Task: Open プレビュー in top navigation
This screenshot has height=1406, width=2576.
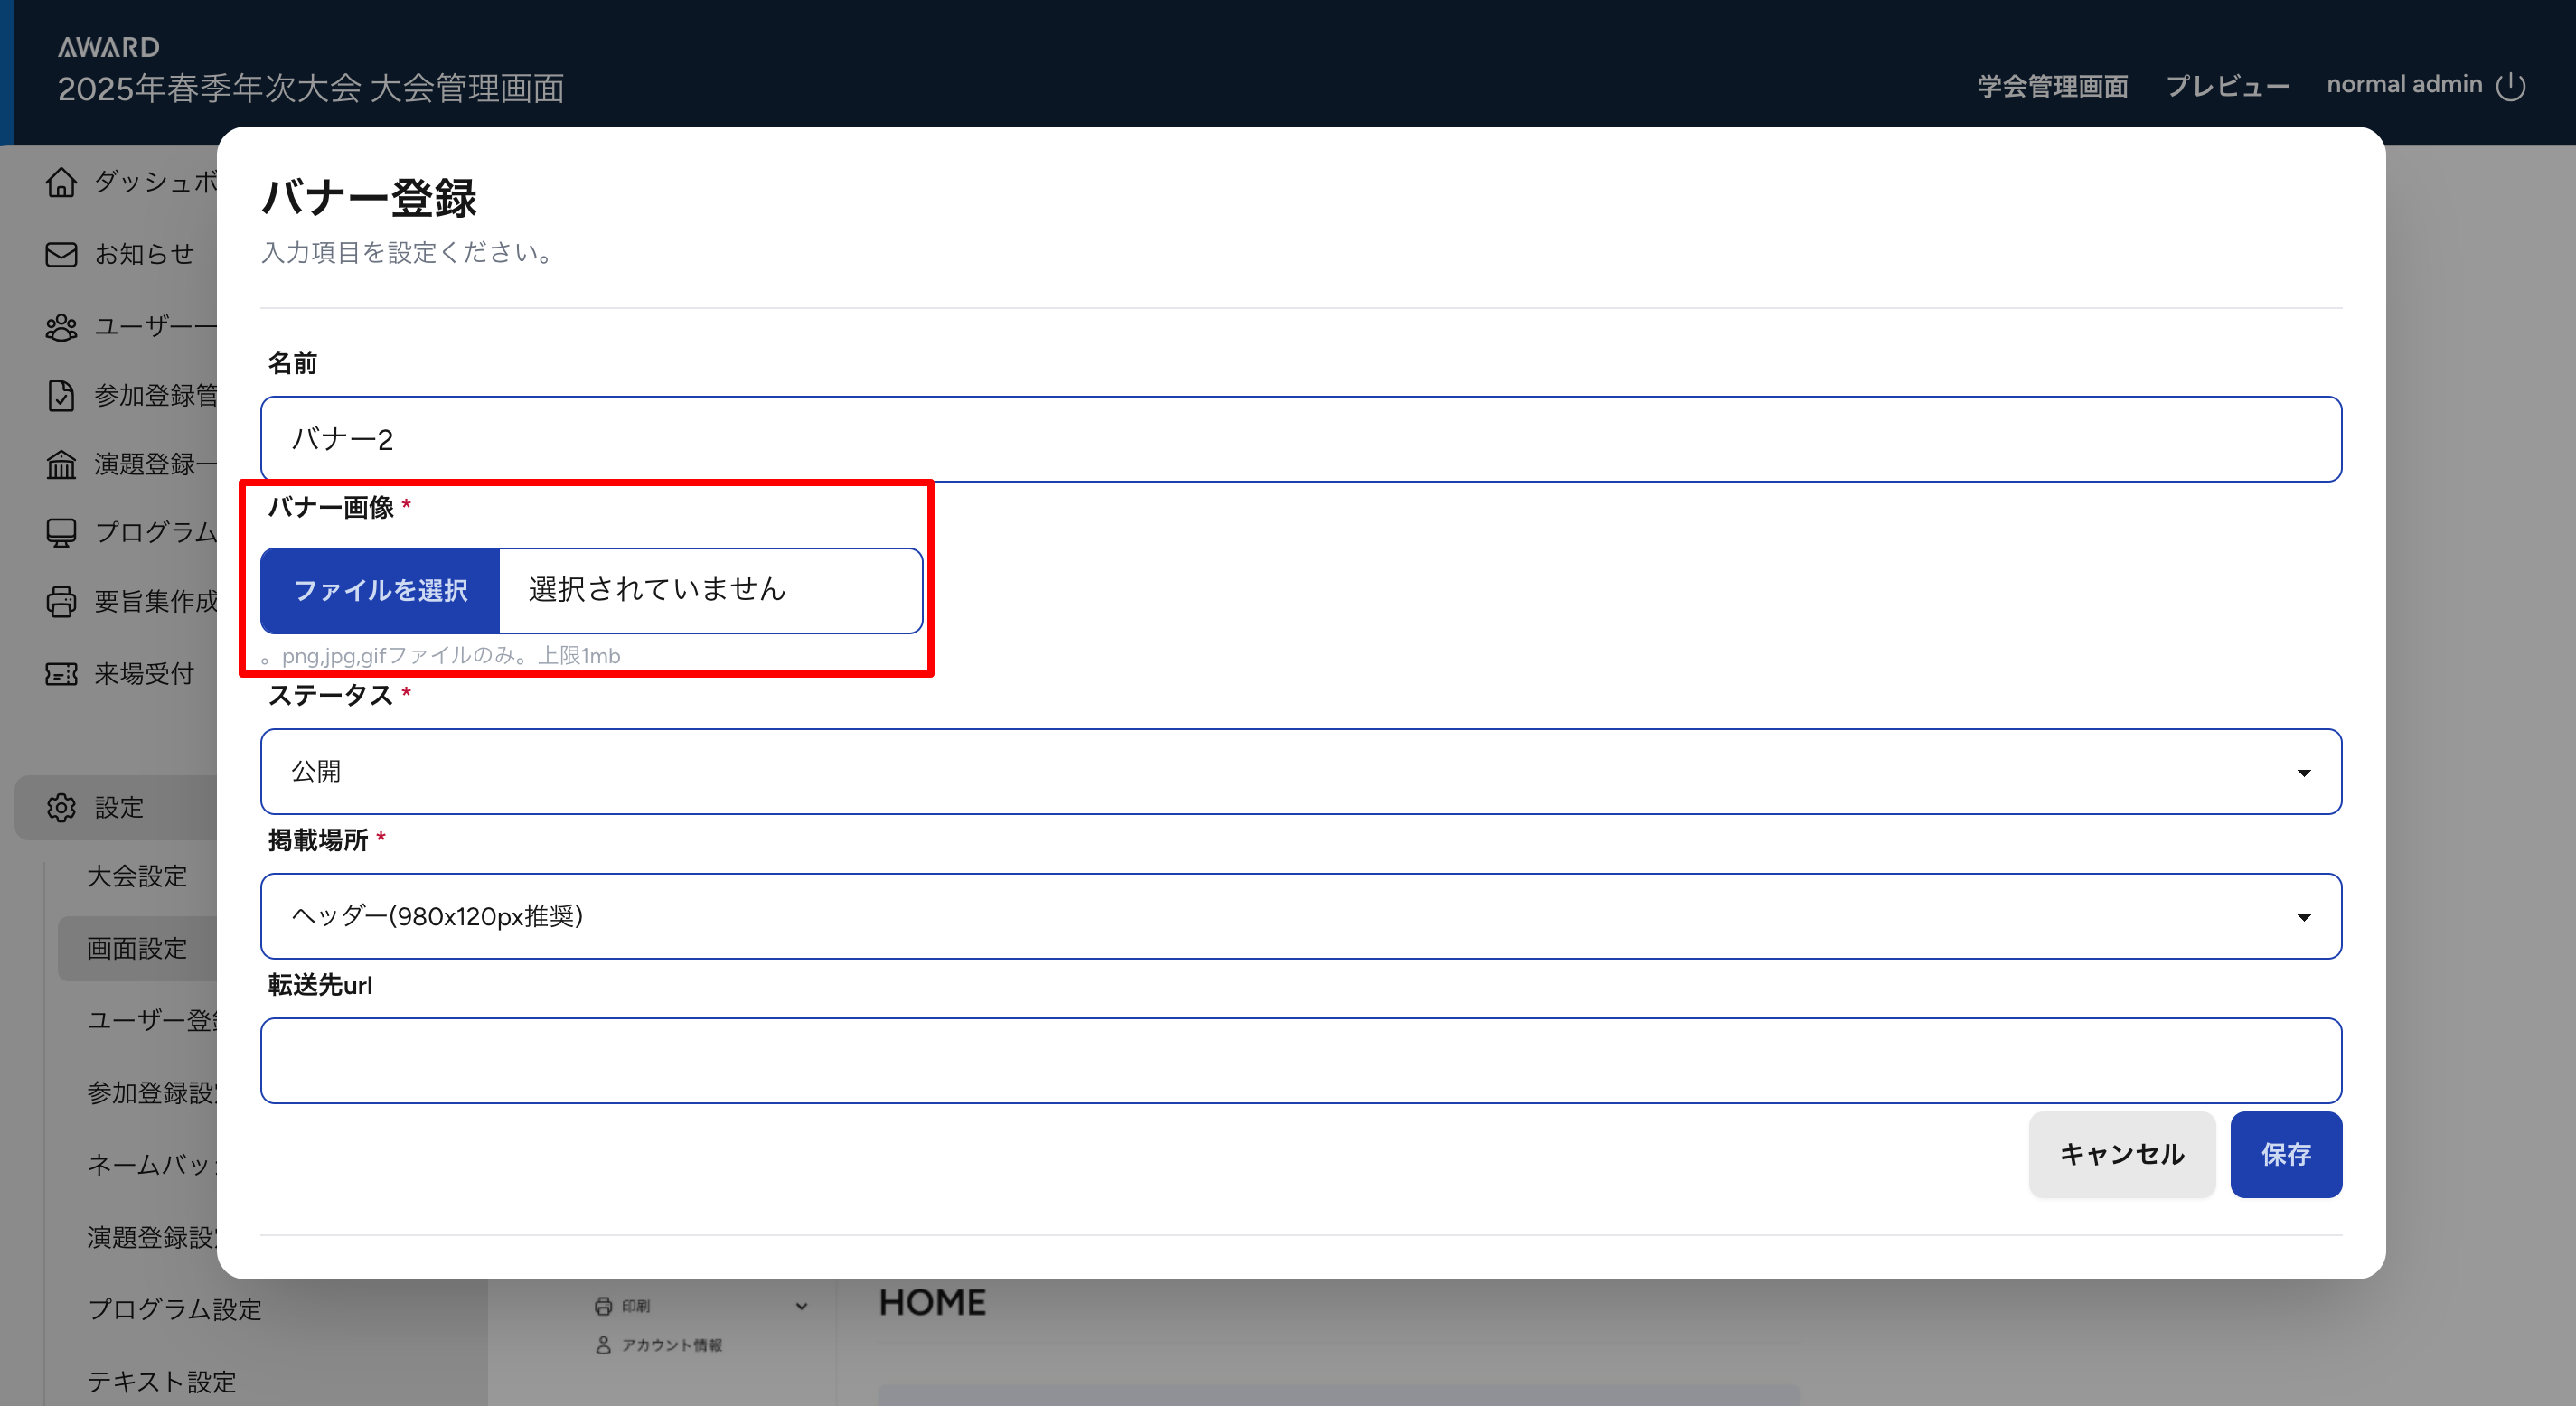Action: tap(2227, 87)
